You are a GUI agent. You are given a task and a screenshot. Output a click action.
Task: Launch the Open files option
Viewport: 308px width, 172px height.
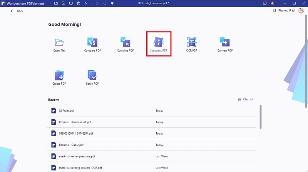click(59, 45)
